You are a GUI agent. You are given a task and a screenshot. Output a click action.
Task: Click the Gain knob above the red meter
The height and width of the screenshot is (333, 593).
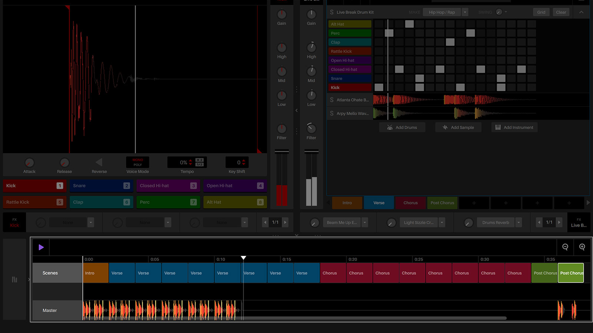282,14
